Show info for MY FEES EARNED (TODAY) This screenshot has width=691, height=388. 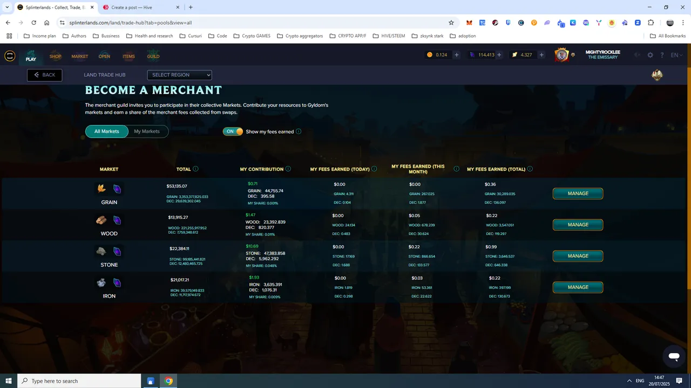(374, 169)
